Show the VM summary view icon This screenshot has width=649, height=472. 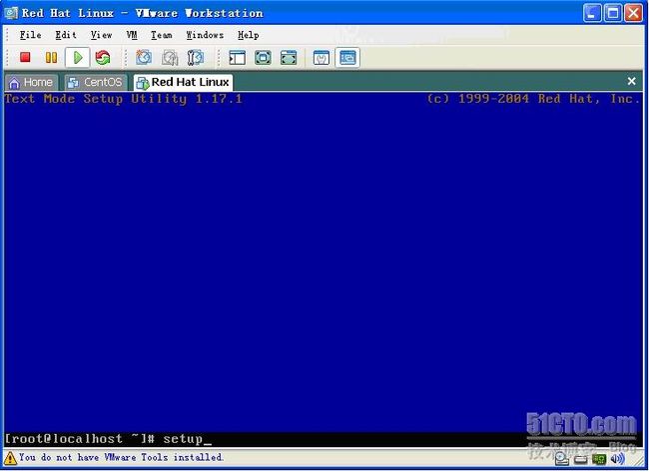point(322,58)
